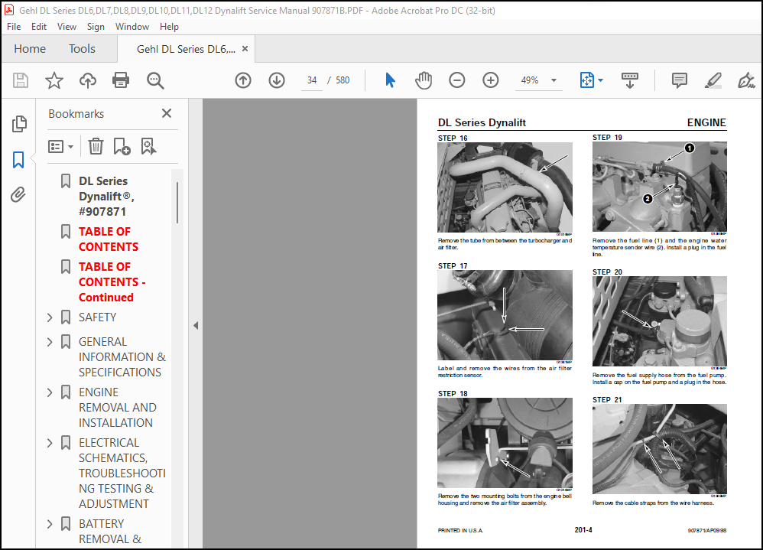Open the Edit menu
The image size is (763, 550).
coord(39,27)
